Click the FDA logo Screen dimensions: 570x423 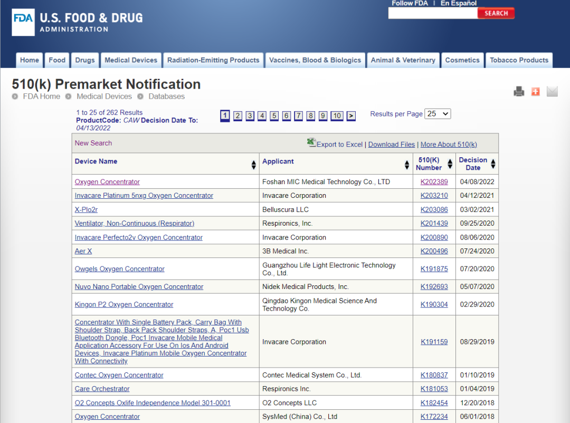[x=23, y=22]
